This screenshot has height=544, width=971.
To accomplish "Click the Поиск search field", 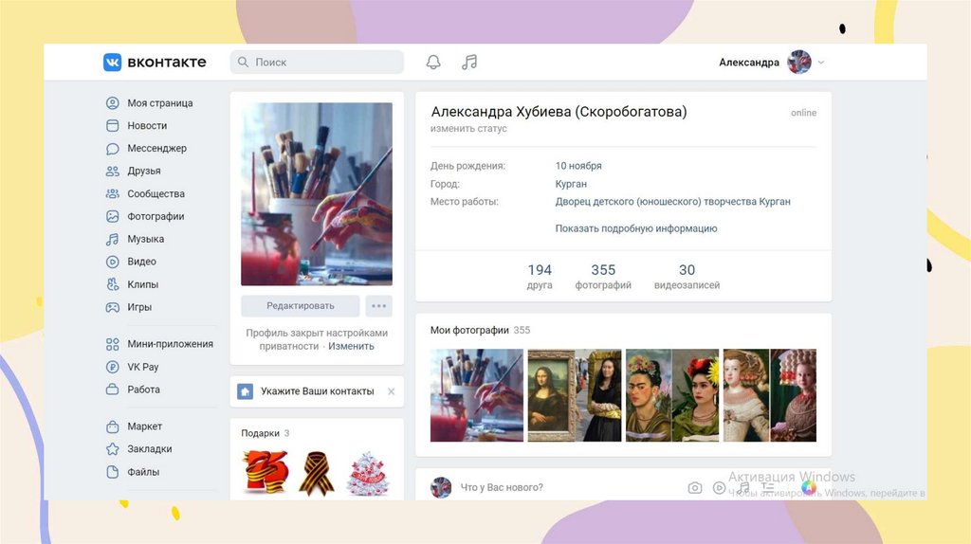I will pyautogui.click(x=317, y=62).
